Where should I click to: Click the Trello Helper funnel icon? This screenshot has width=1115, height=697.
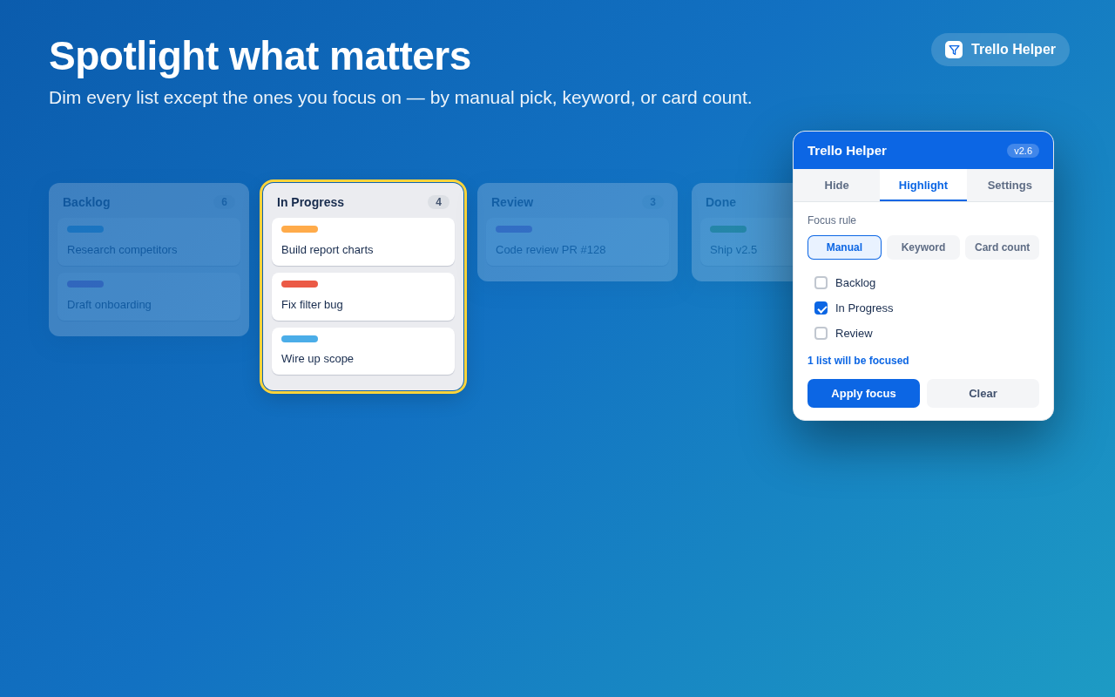pyautogui.click(x=954, y=50)
